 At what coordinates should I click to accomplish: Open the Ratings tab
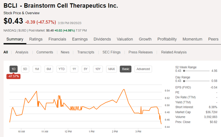tap(36, 39)
